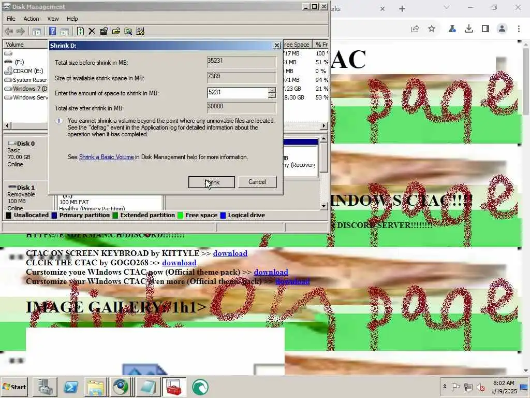This screenshot has width=530, height=398.
Task: Open Properties from the toolbar icon
Action: pyautogui.click(x=104, y=32)
